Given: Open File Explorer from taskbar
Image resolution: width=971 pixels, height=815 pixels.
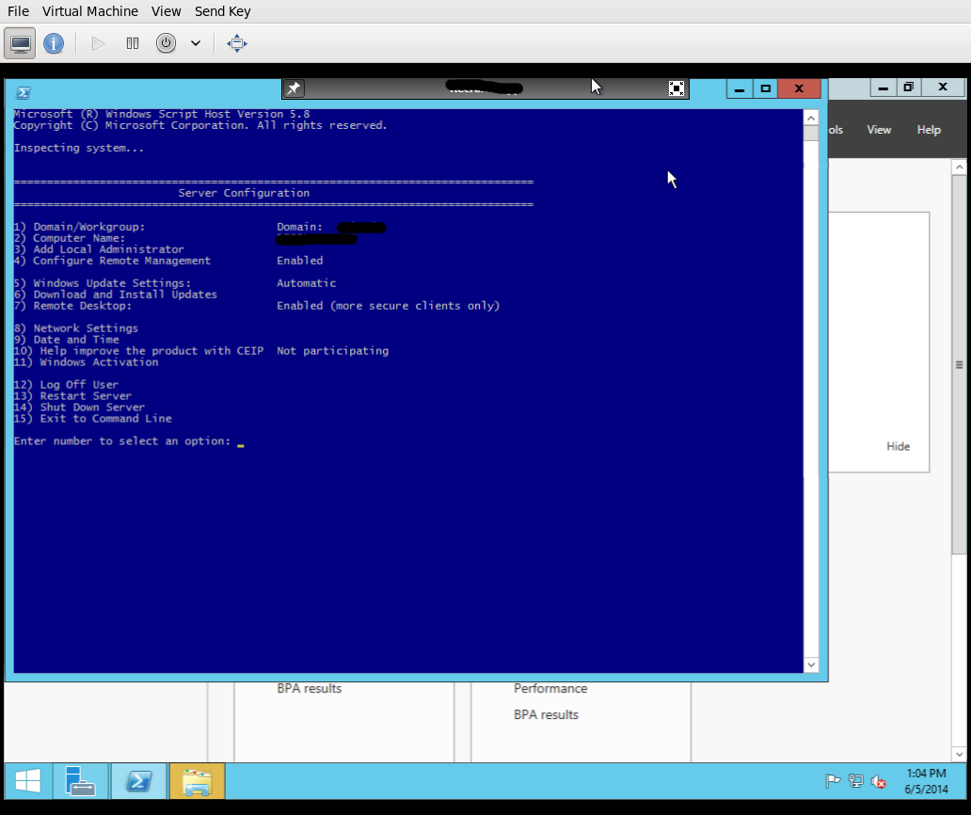Looking at the screenshot, I should pos(197,781).
